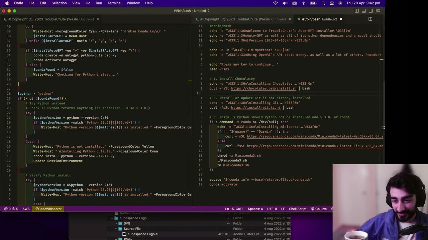Click "read -rsn1" line in bash editor

(x=219, y=69)
